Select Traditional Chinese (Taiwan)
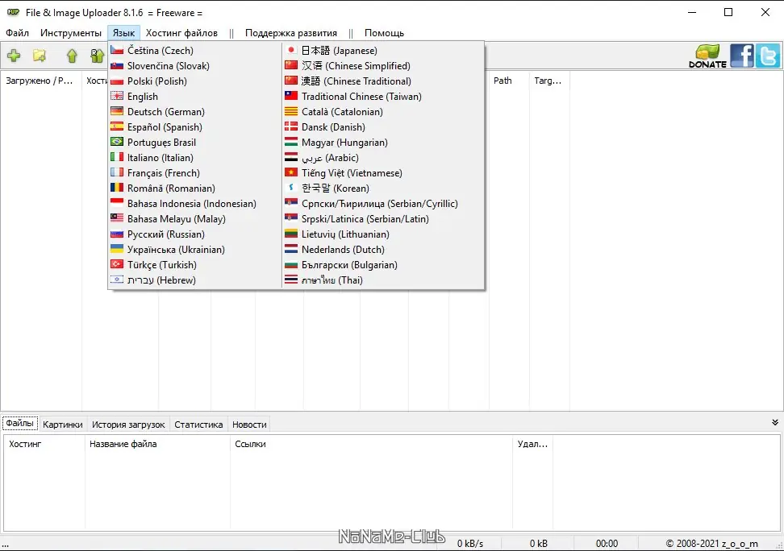 [383, 97]
